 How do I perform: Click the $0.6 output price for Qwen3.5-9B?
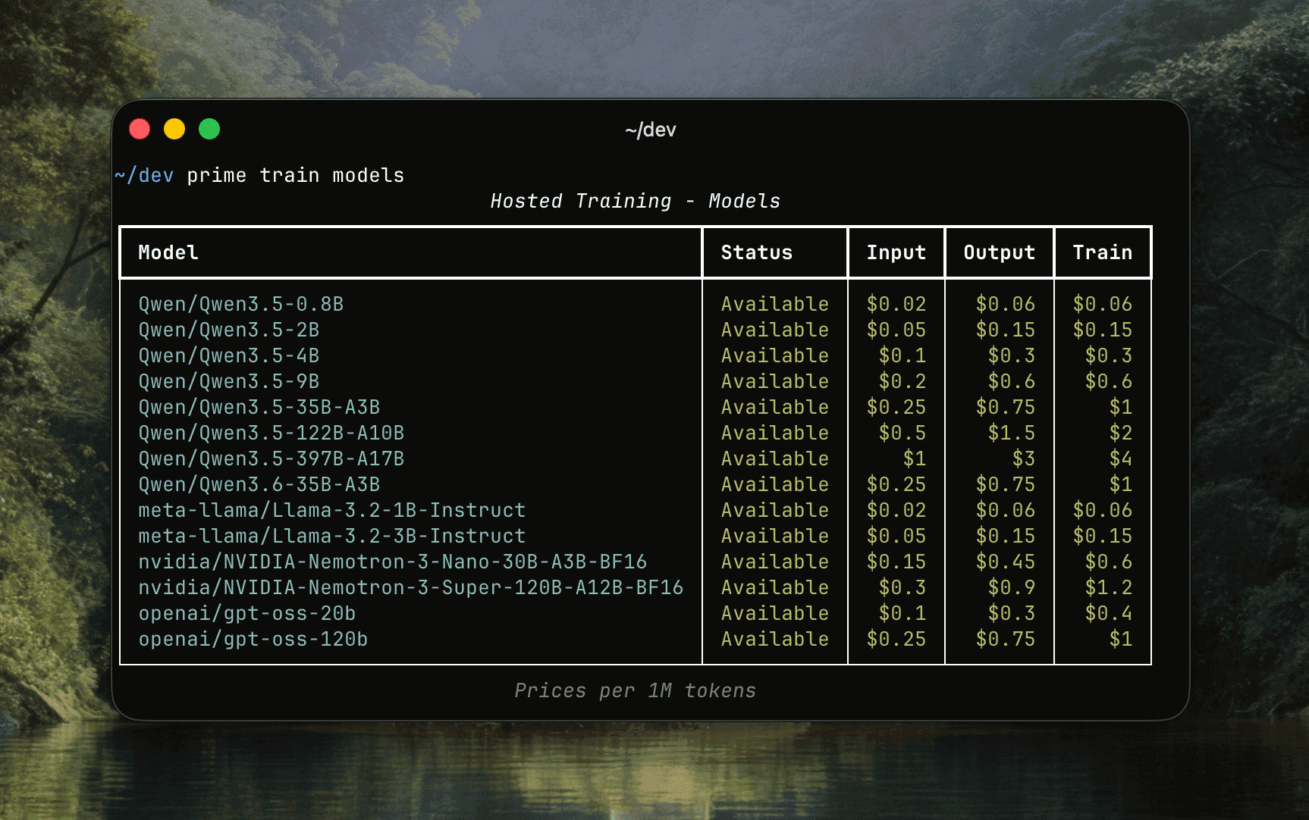pos(1012,382)
